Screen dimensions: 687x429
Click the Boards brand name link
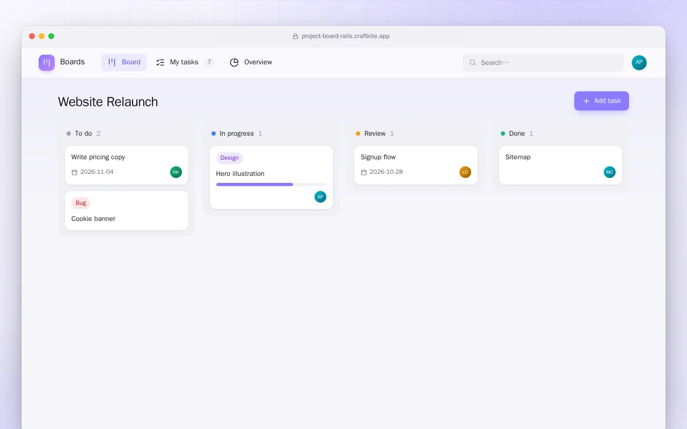[x=72, y=62]
